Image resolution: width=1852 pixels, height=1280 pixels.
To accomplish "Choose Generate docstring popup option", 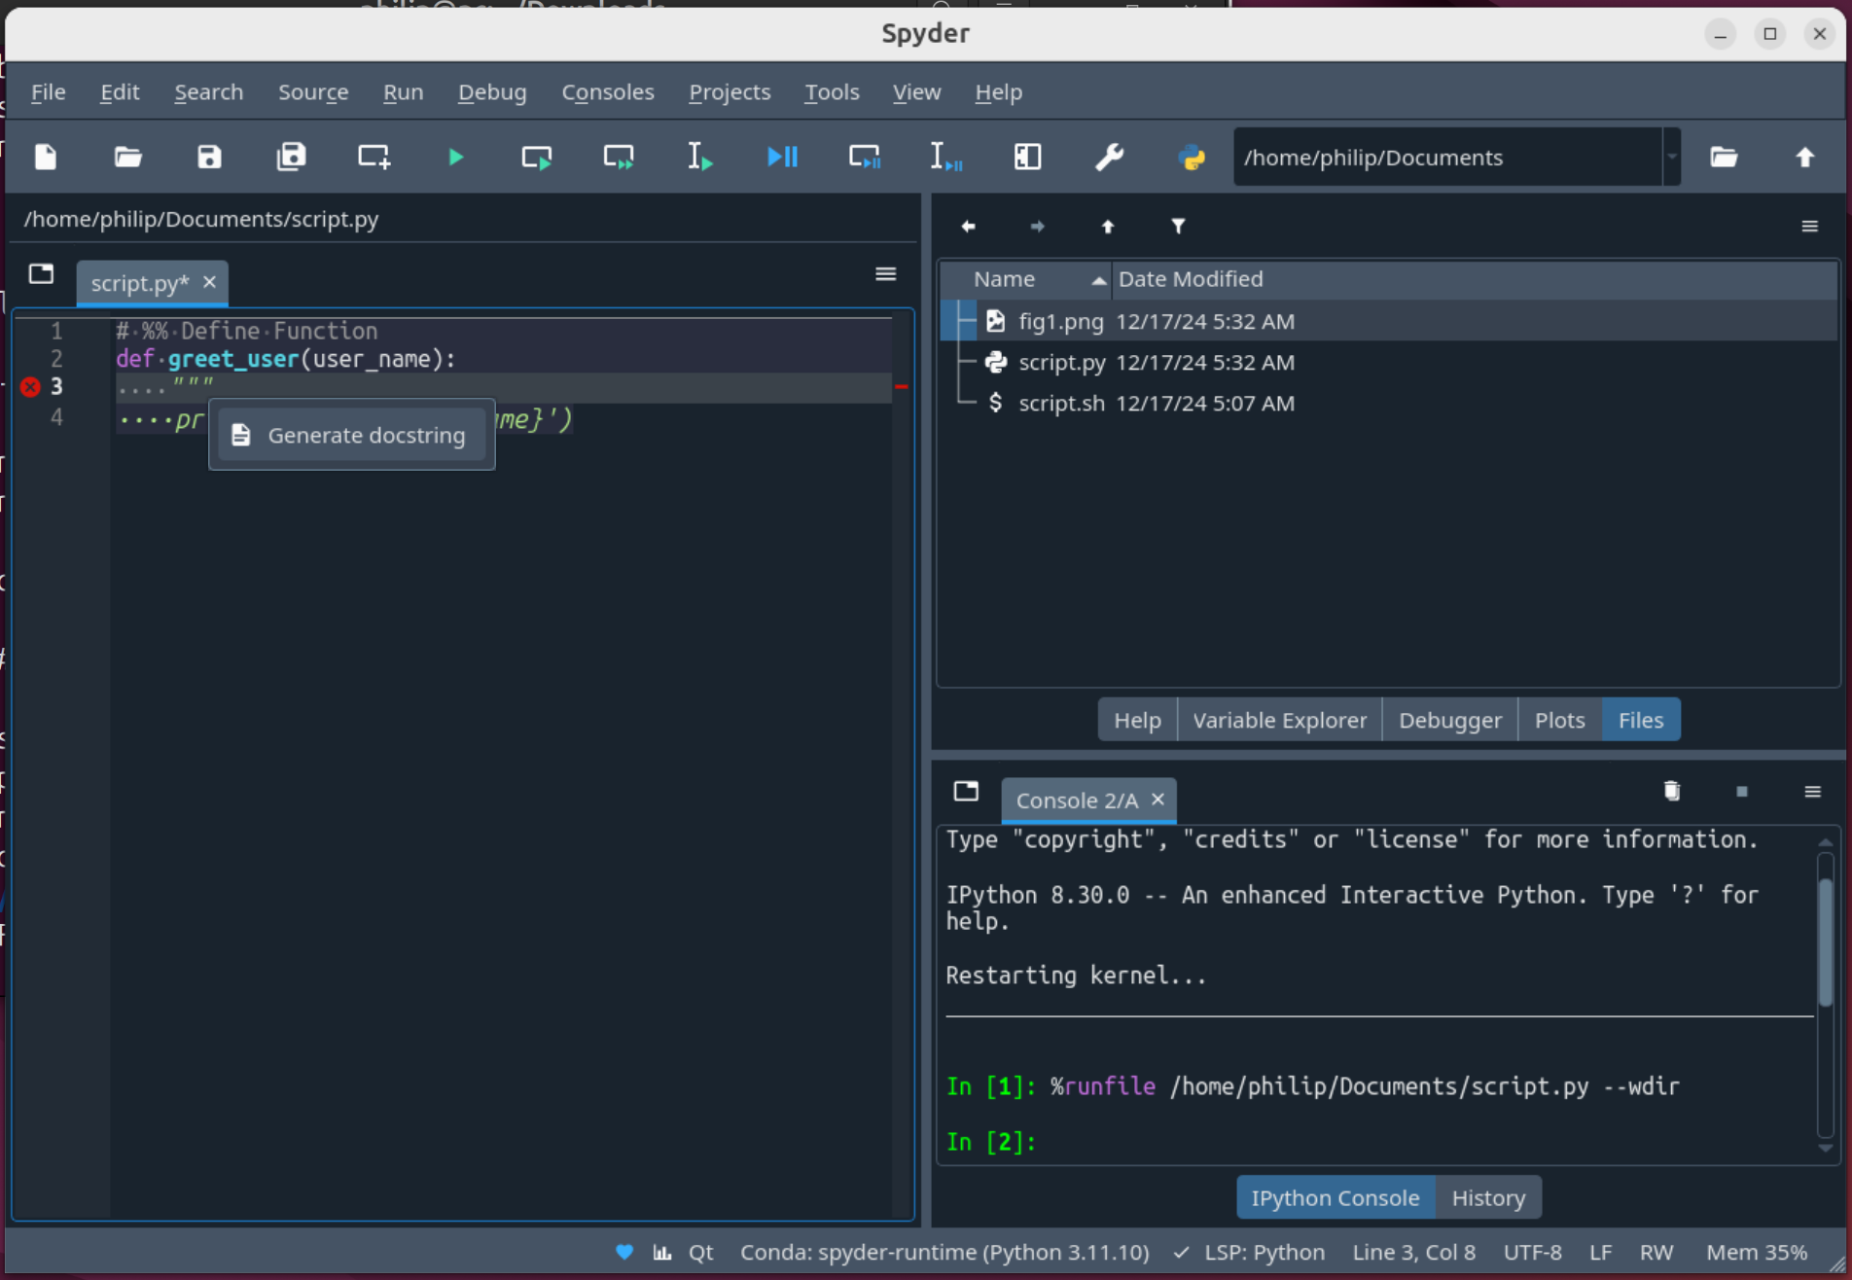I will pyautogui.click(x=352, y=435).
